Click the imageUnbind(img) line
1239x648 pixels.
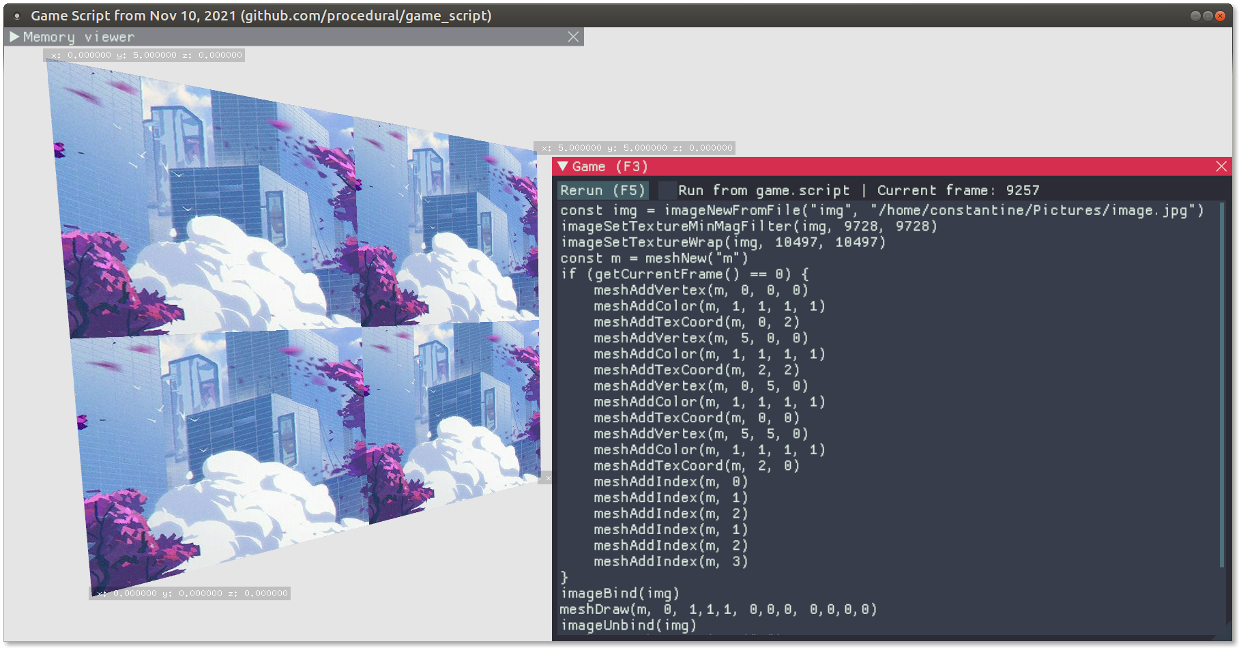[x=628, y=625]
